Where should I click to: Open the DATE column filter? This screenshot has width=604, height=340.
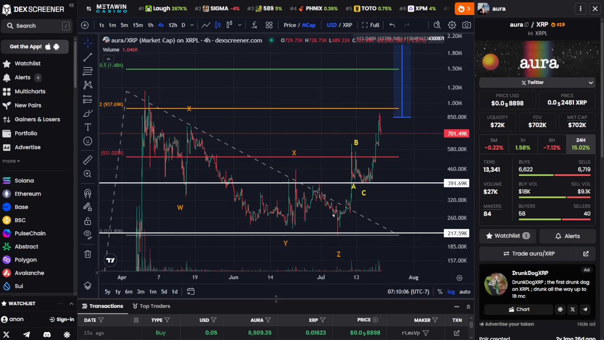101,320
